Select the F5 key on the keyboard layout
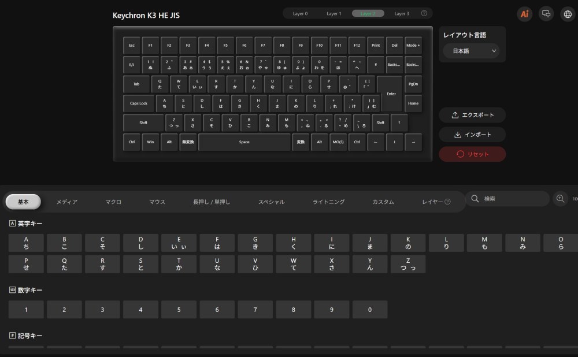The width and height of the screenshot is (578, 357). click(x=225, y=45)
